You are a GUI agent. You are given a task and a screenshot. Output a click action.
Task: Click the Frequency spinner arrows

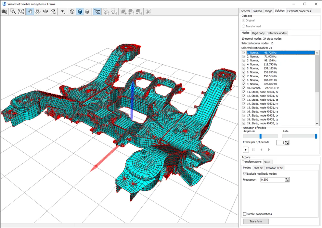click(x=287, y=180)
